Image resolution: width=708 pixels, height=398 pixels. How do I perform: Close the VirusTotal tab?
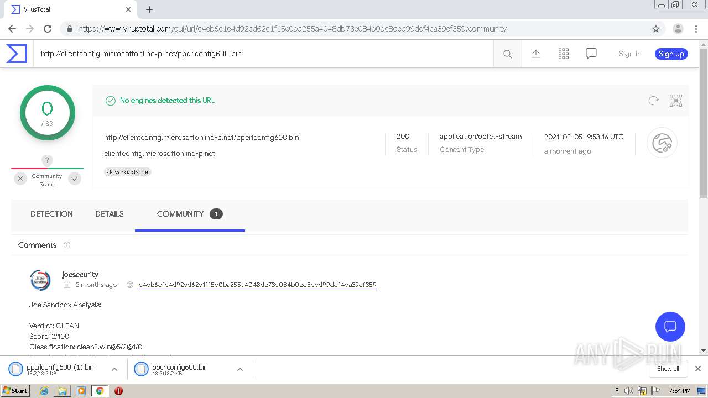(x=128, y=9)
